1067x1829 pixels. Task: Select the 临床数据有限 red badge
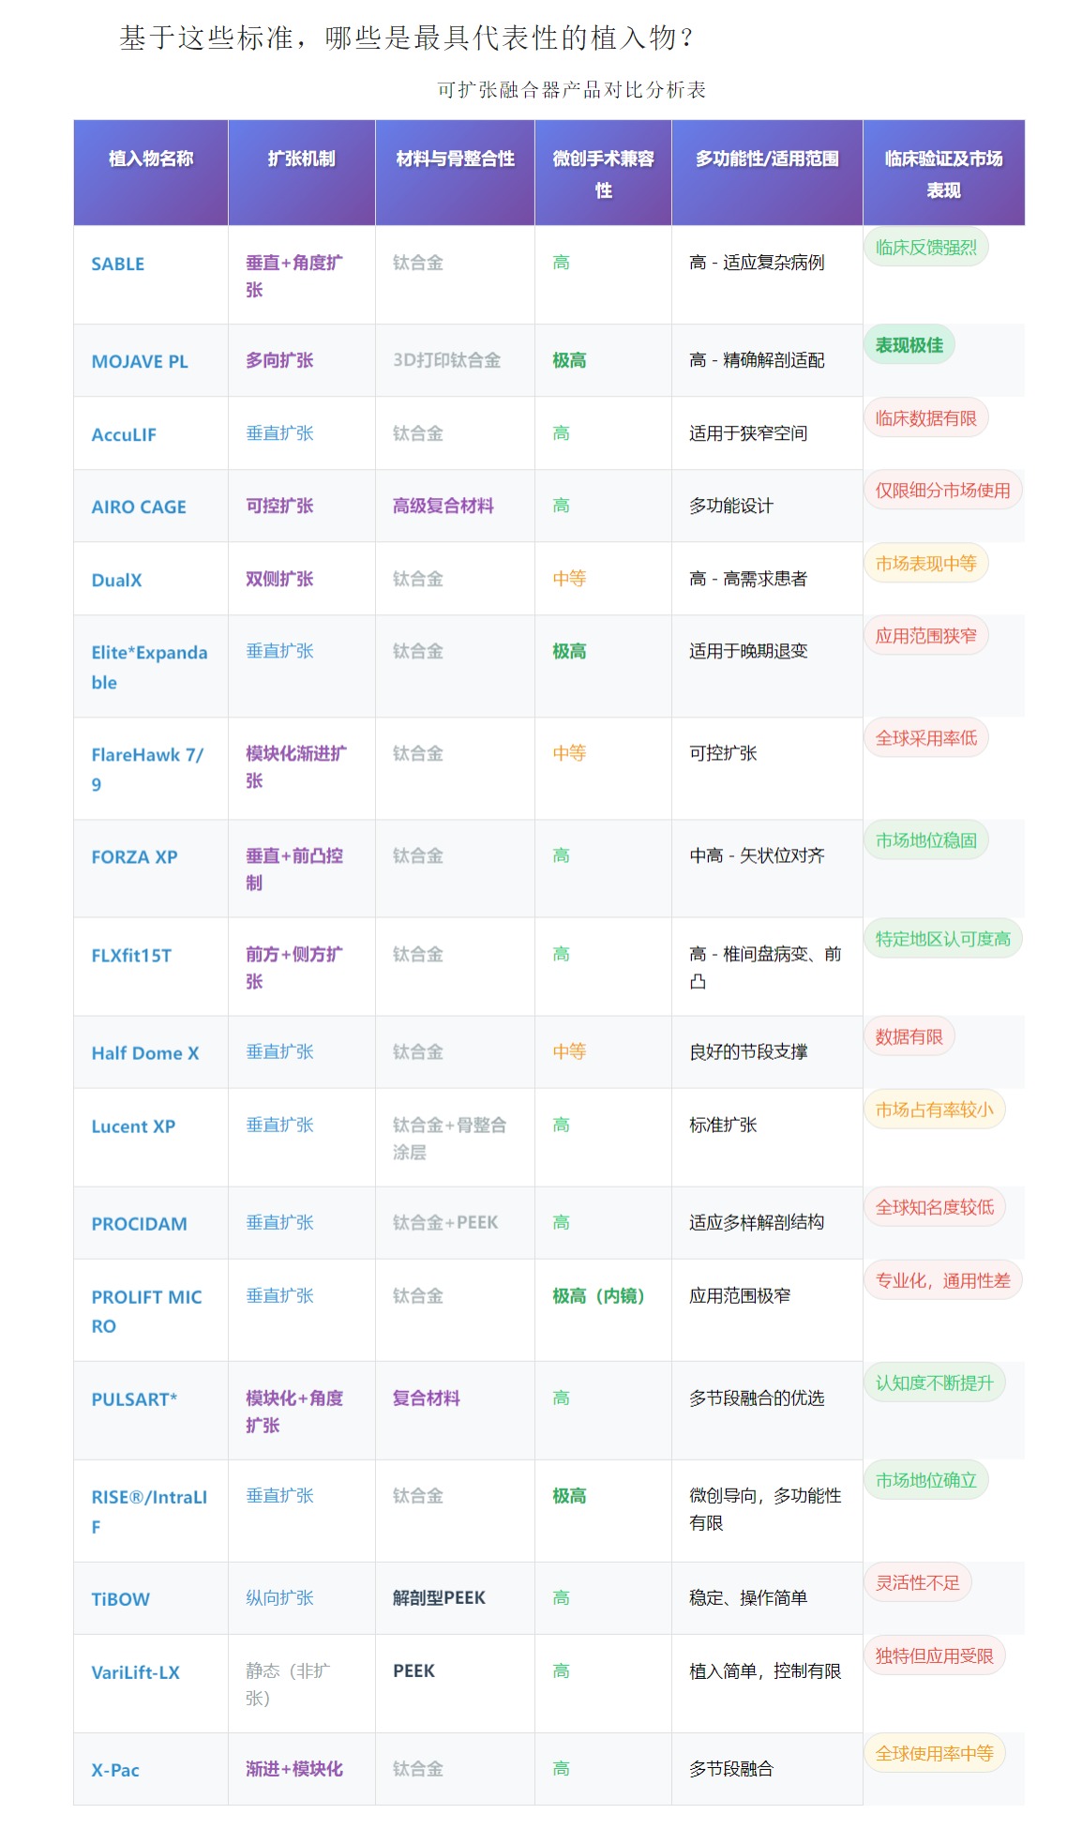point(925,418)
